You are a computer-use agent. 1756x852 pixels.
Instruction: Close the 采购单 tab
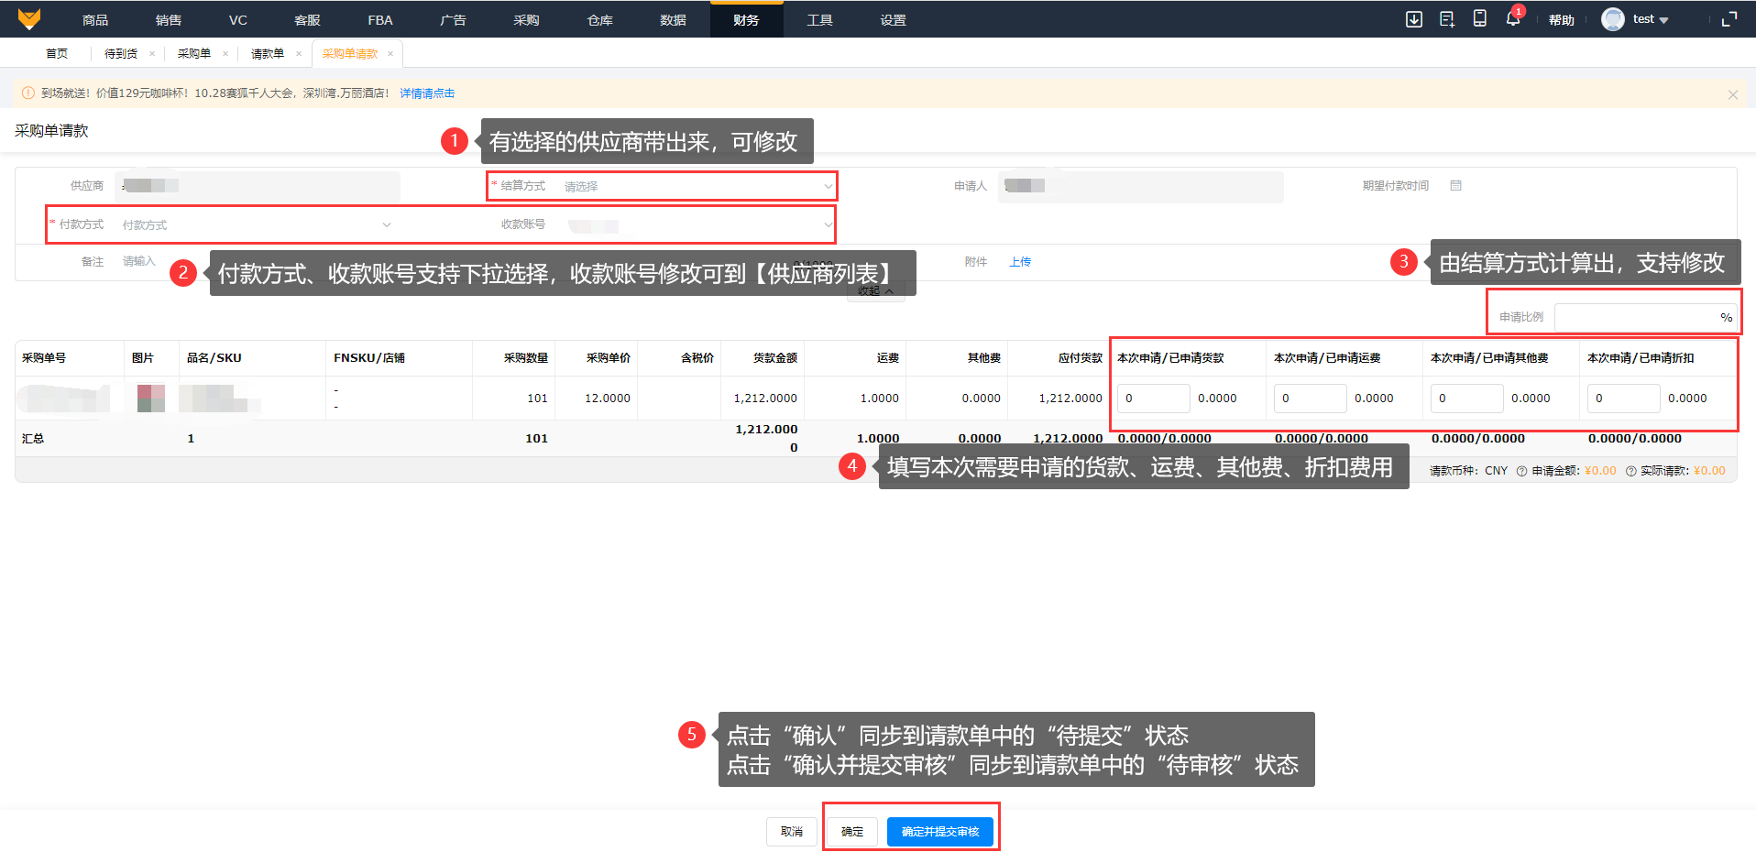[x=225, y=54]
